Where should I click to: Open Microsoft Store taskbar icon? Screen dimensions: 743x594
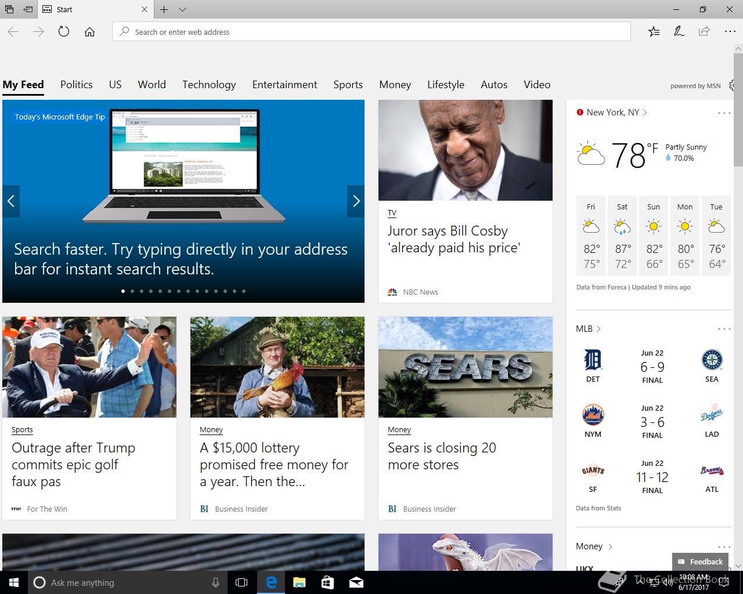pyautogui.click(x=327, y=582)
